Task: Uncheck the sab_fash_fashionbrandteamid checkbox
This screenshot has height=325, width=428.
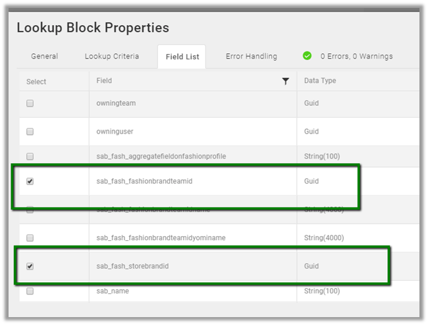Action: tap(30, 182)
